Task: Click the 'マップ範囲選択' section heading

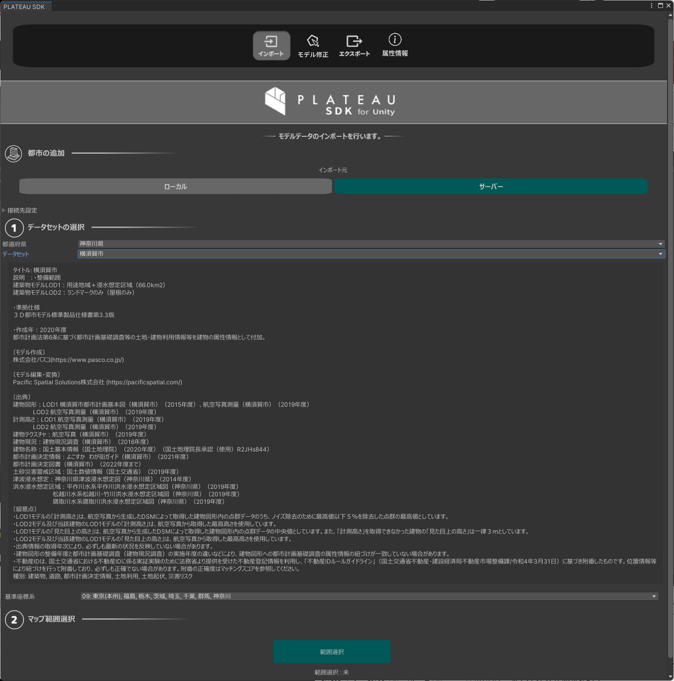Action: 51,619
